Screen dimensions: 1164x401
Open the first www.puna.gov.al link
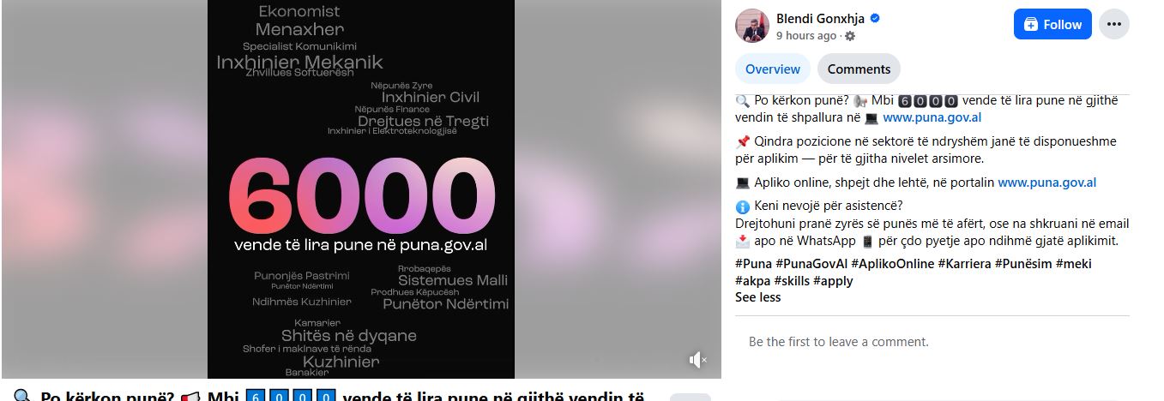[932, 117]
